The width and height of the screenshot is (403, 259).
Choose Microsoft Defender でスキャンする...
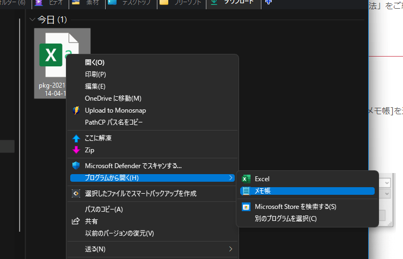tap(133, 166)
